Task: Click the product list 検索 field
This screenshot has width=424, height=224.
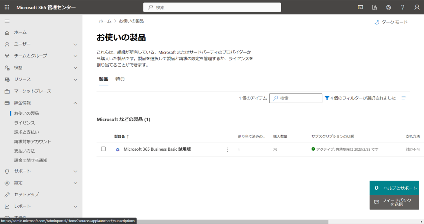Action: click(296, 98)
